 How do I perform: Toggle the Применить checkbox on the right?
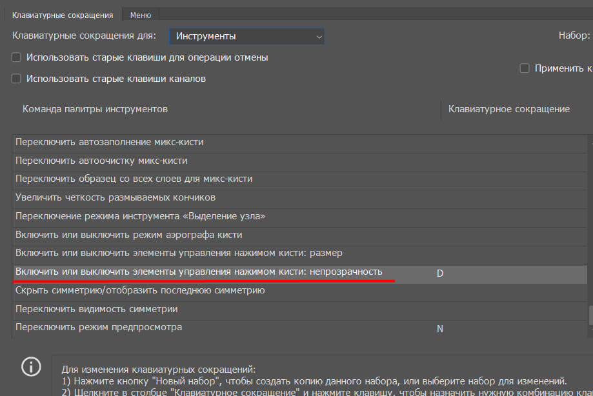point(525,68)
